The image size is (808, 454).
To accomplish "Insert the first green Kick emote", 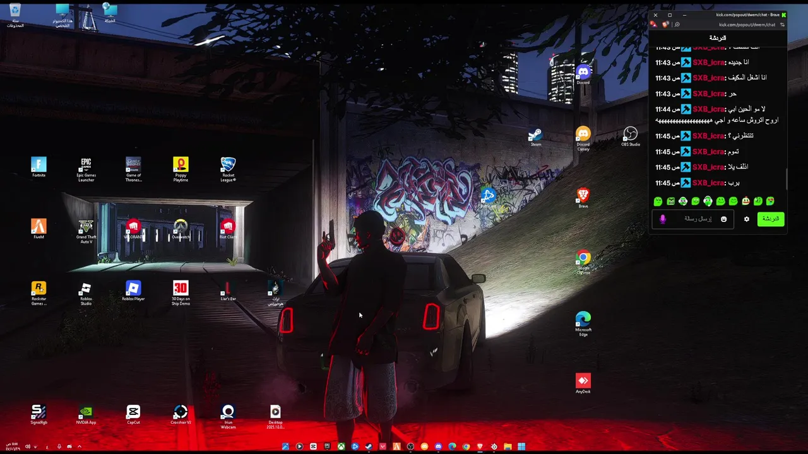I will (658, 201).
